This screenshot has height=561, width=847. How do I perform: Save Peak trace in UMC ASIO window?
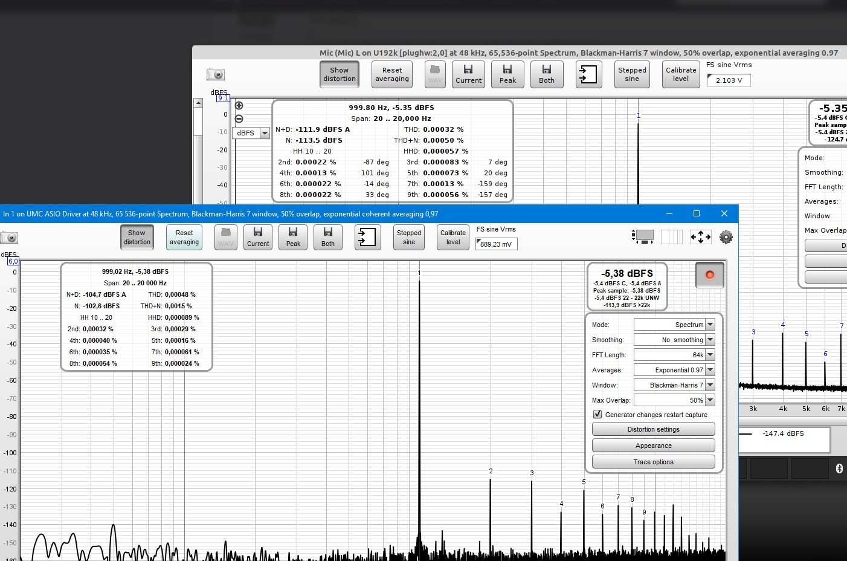click(x=293, y=237)
